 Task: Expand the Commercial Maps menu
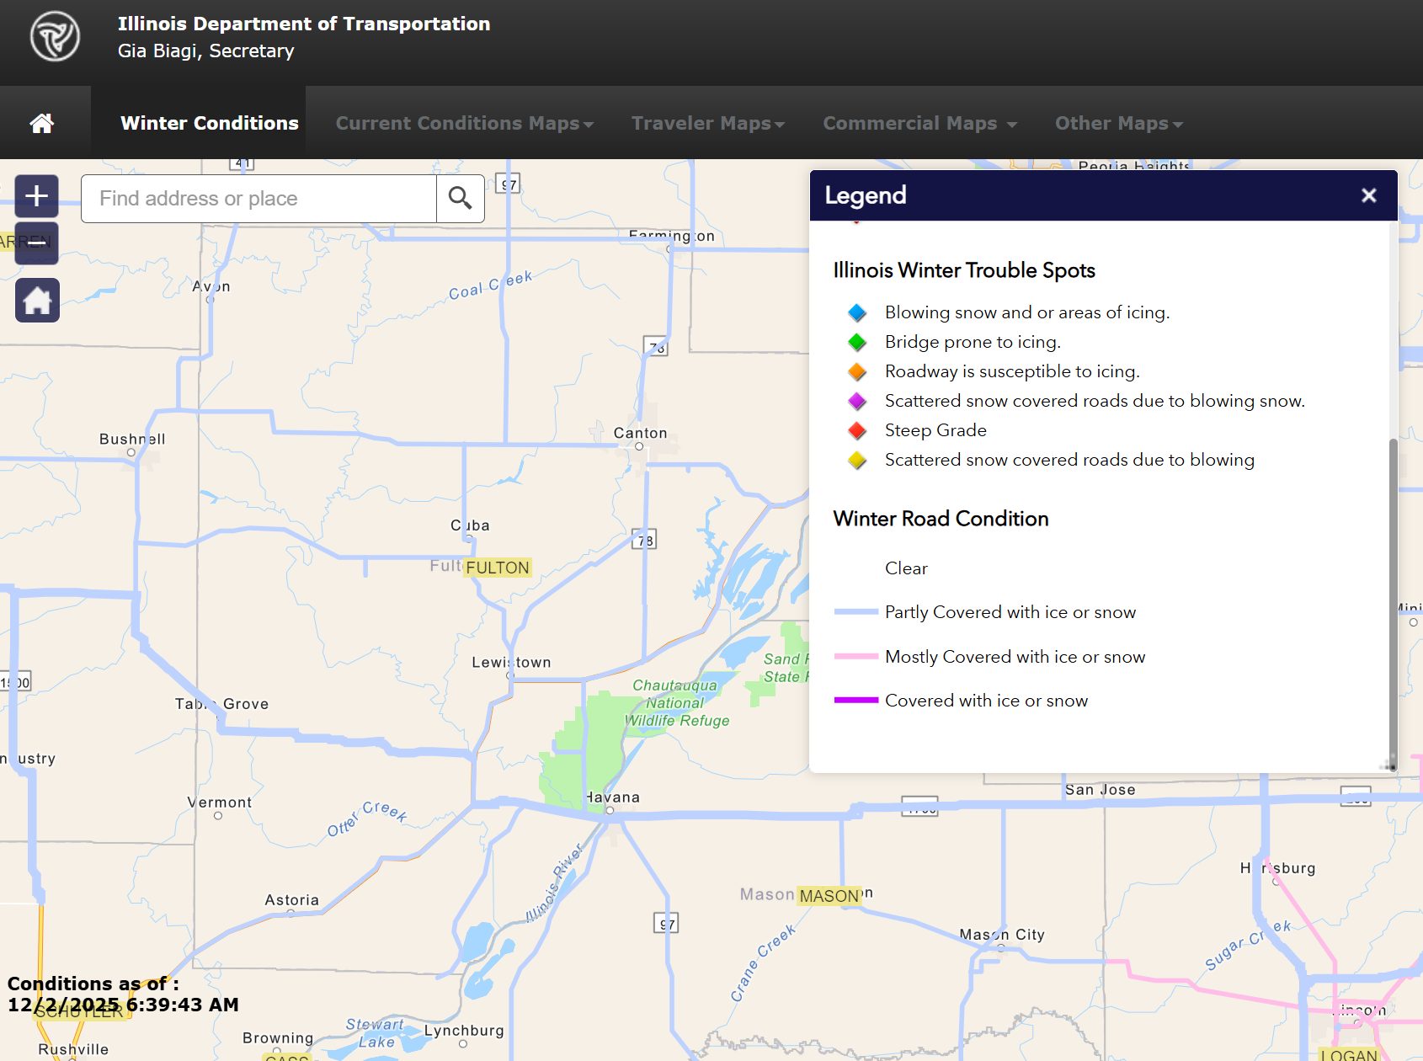point(920,123)
